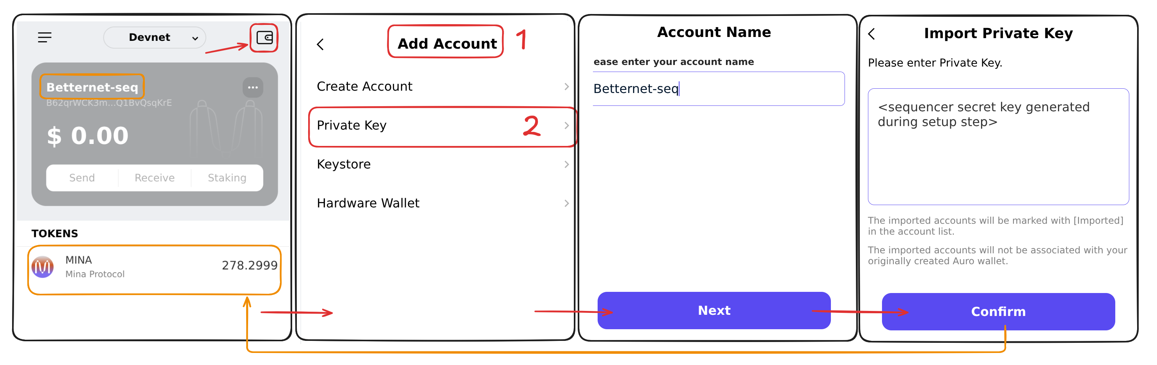Screen dimensions: 1157x365
Task: Click the back arrow on Add Account screen
Action: coord(321,44)
